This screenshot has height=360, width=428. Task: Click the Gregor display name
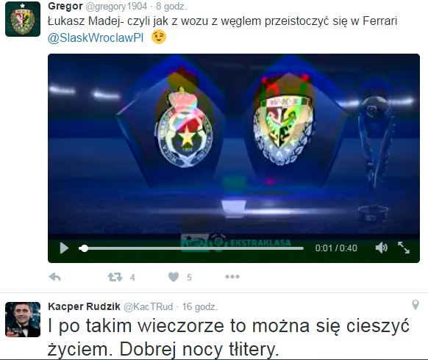pyautogui.click(x=65, y=6)
